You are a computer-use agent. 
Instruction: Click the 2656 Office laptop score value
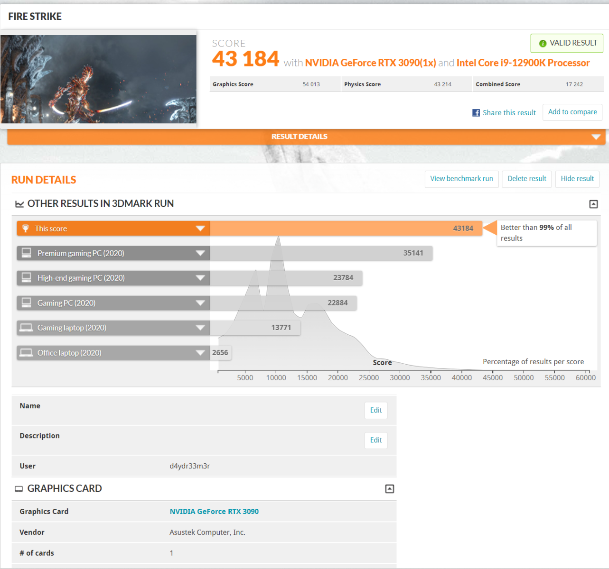click(220, 353)
